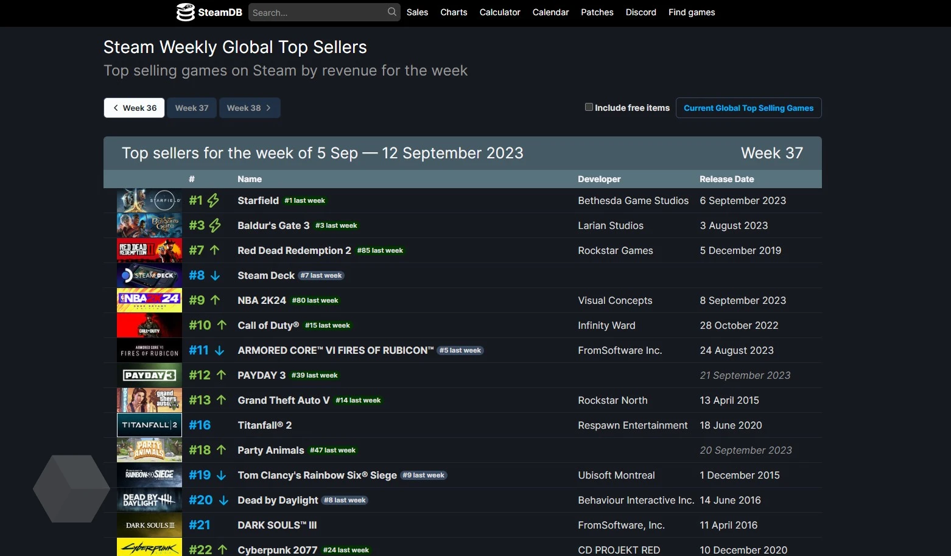Screen dimensions: 951x556
Task: Click the '#5 last week' badge
Action: 460,350
